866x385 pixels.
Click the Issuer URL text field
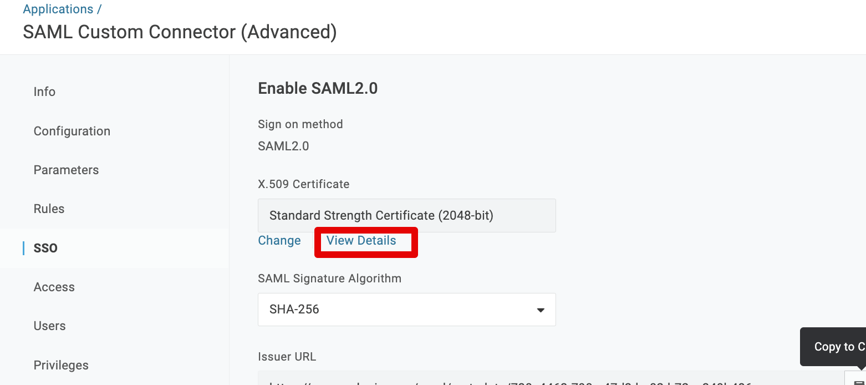click(549, 379)
